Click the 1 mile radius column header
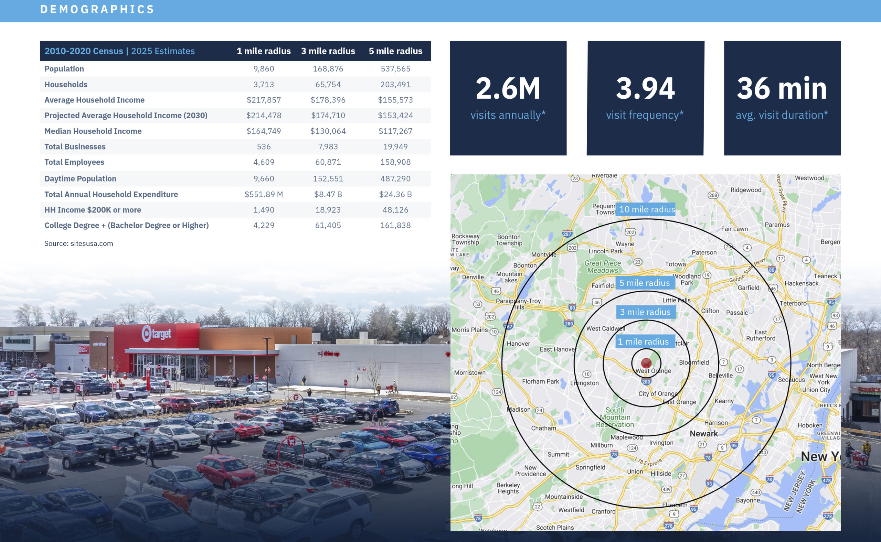This screenshot has width=881, height=542. pyautogui.click(x=264, y=51)
